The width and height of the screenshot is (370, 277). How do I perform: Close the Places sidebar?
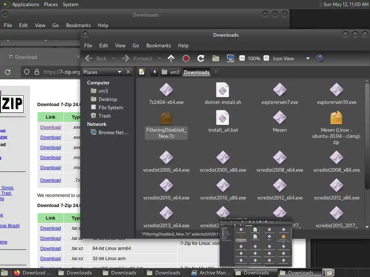pyautogui.click(x=128, y=72)
